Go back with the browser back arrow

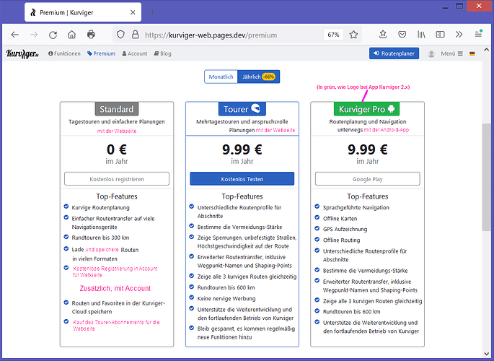click(x=15, y=35)
